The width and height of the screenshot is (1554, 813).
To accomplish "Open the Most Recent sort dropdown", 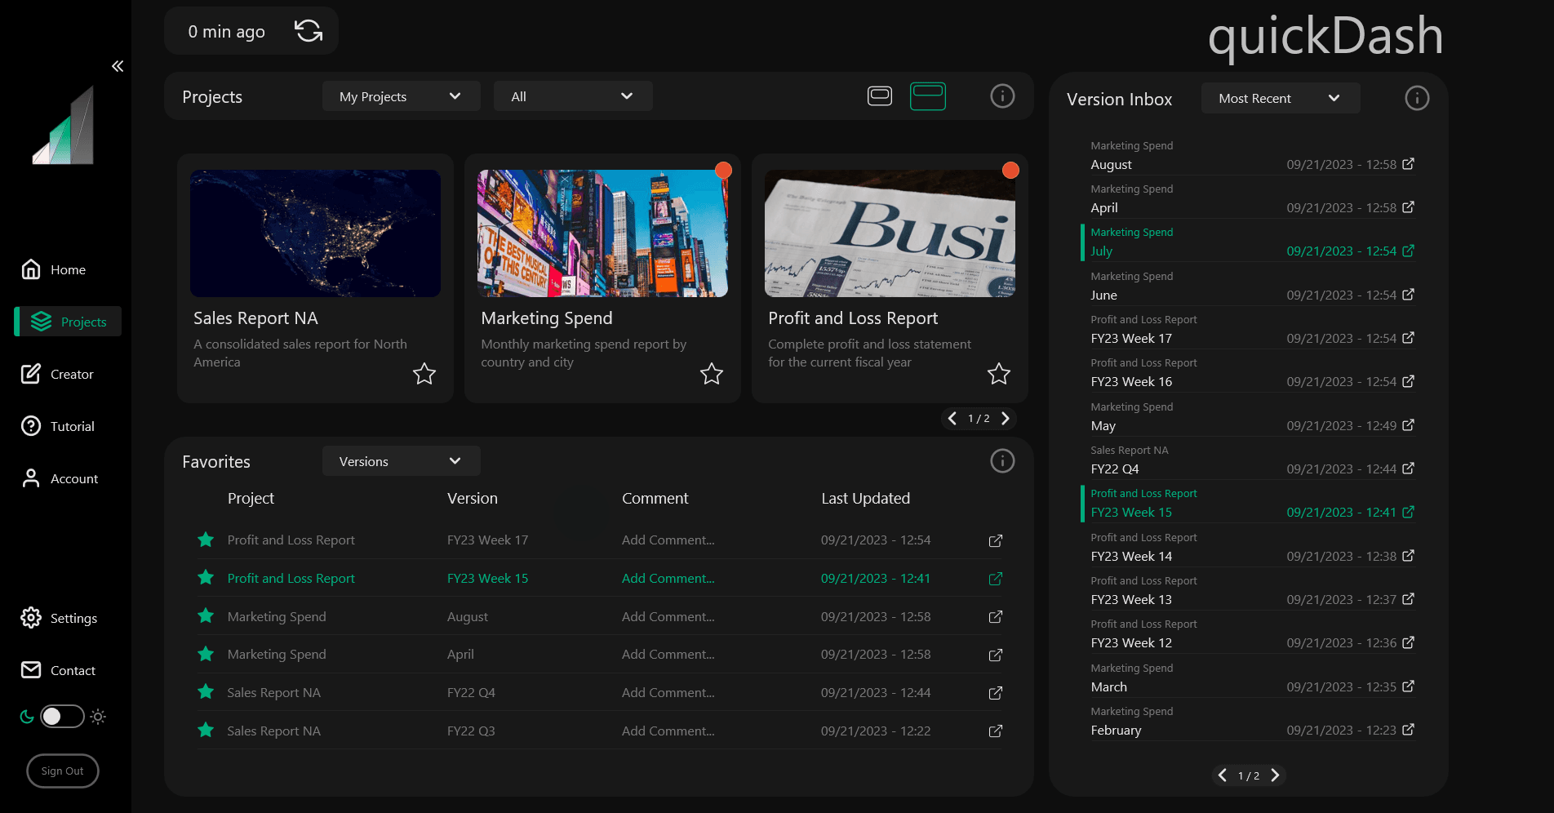I will click(x=1280, y=99).
